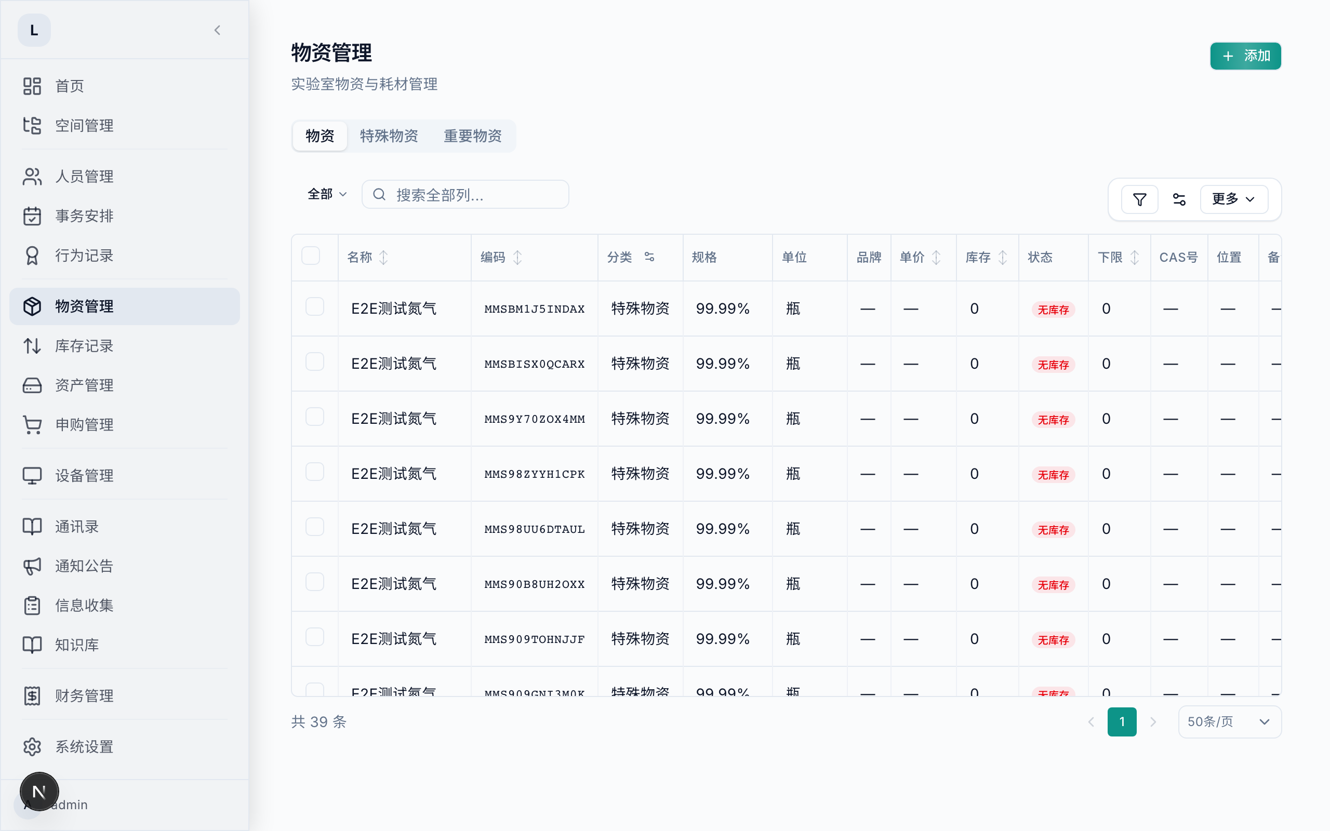1330x831 pixels.
Task: Check the row with code MMSBISX0QCARX
Action: pyautogui.click(x=315, y=361)
